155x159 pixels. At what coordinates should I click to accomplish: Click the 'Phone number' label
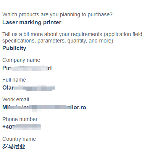[20, 119]
